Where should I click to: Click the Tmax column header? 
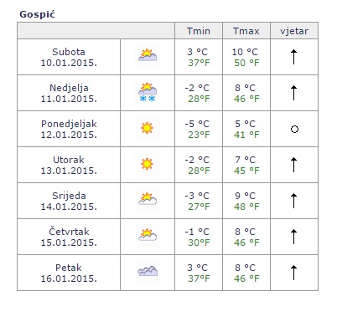click(x=246, y=31)
